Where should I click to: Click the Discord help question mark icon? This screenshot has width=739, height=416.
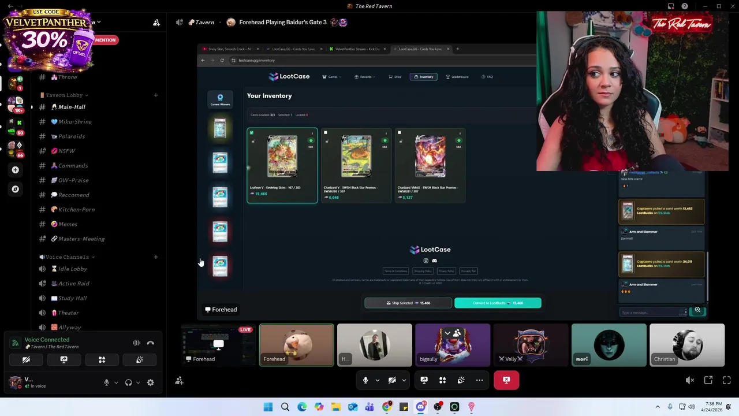pyautogui.click(x=685, y=6)
